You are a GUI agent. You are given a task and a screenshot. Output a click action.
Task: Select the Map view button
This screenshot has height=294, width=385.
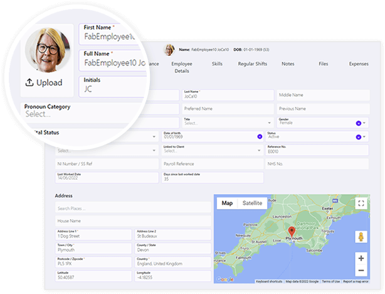[227, 203]
